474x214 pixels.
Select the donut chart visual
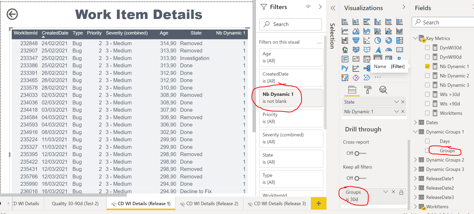coord(389,40)
